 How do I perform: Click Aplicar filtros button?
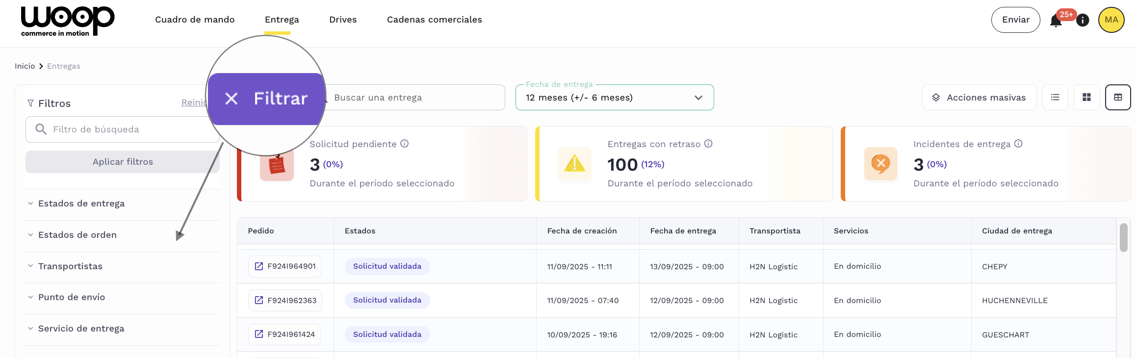[x=123, y=162]
